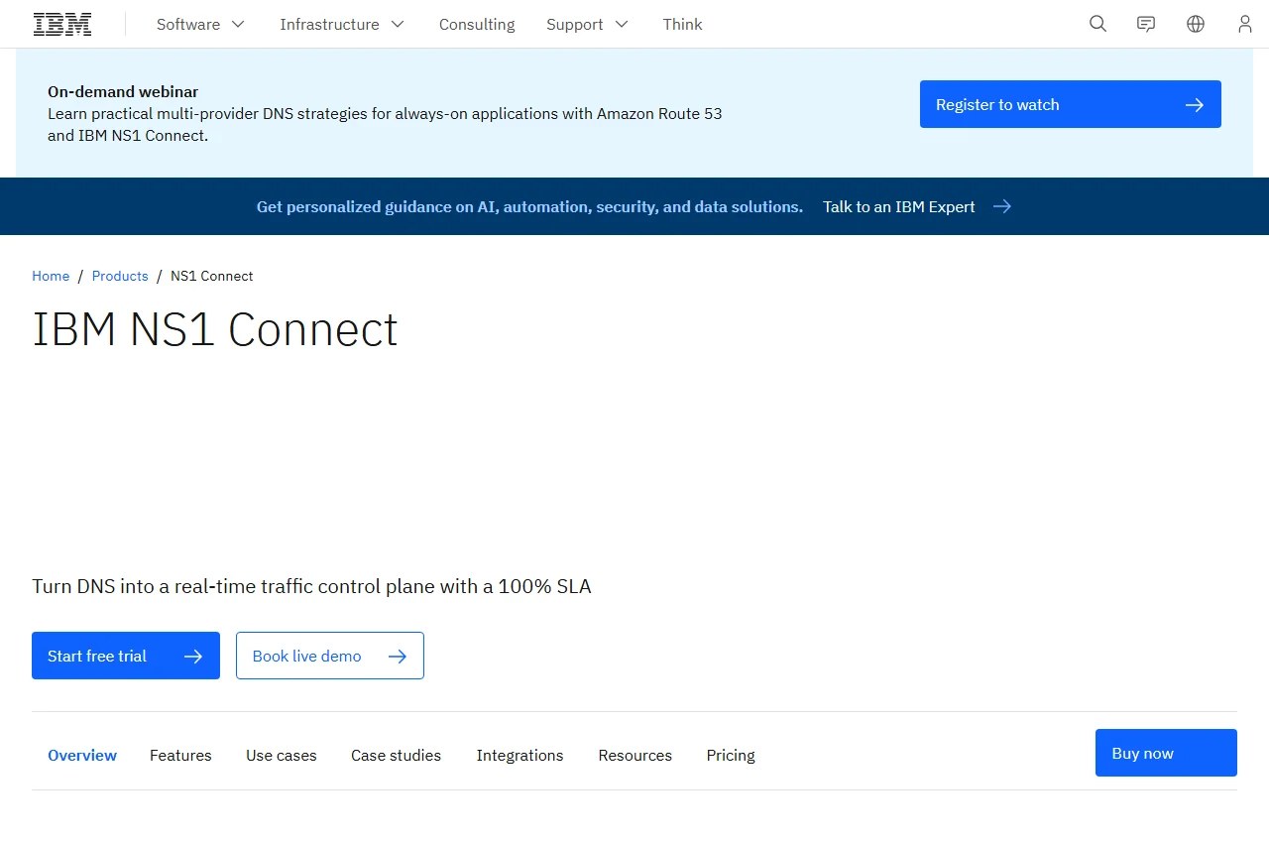Image resolution: width=1269 pixels, height=843 pixels.
Task: Expand the Software menu
Action: (200, 24)
